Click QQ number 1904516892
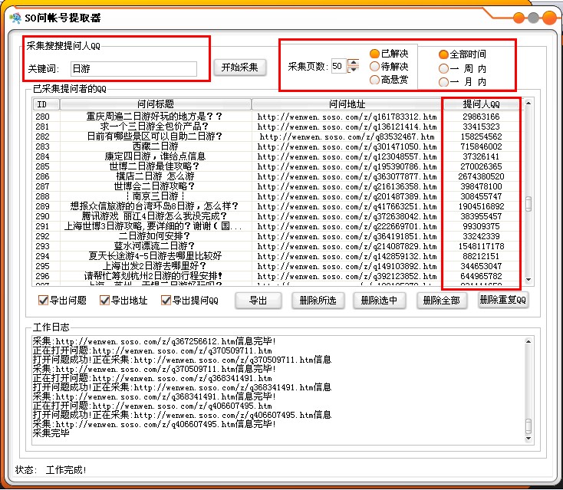Viewport: 563px width, 490px height. (x=481, y=206)
